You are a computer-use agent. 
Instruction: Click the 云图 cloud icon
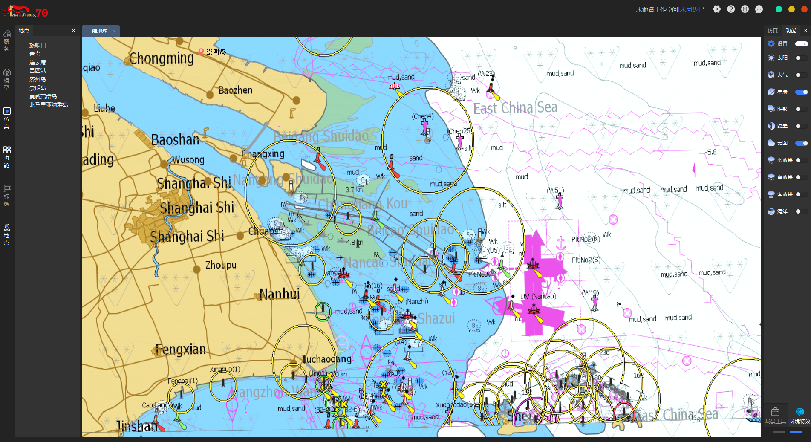[x=771, y=143]
